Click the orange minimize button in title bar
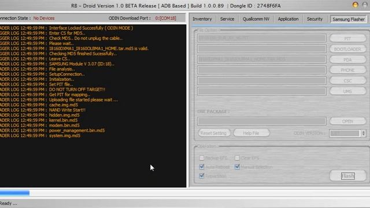 [355, 5]
